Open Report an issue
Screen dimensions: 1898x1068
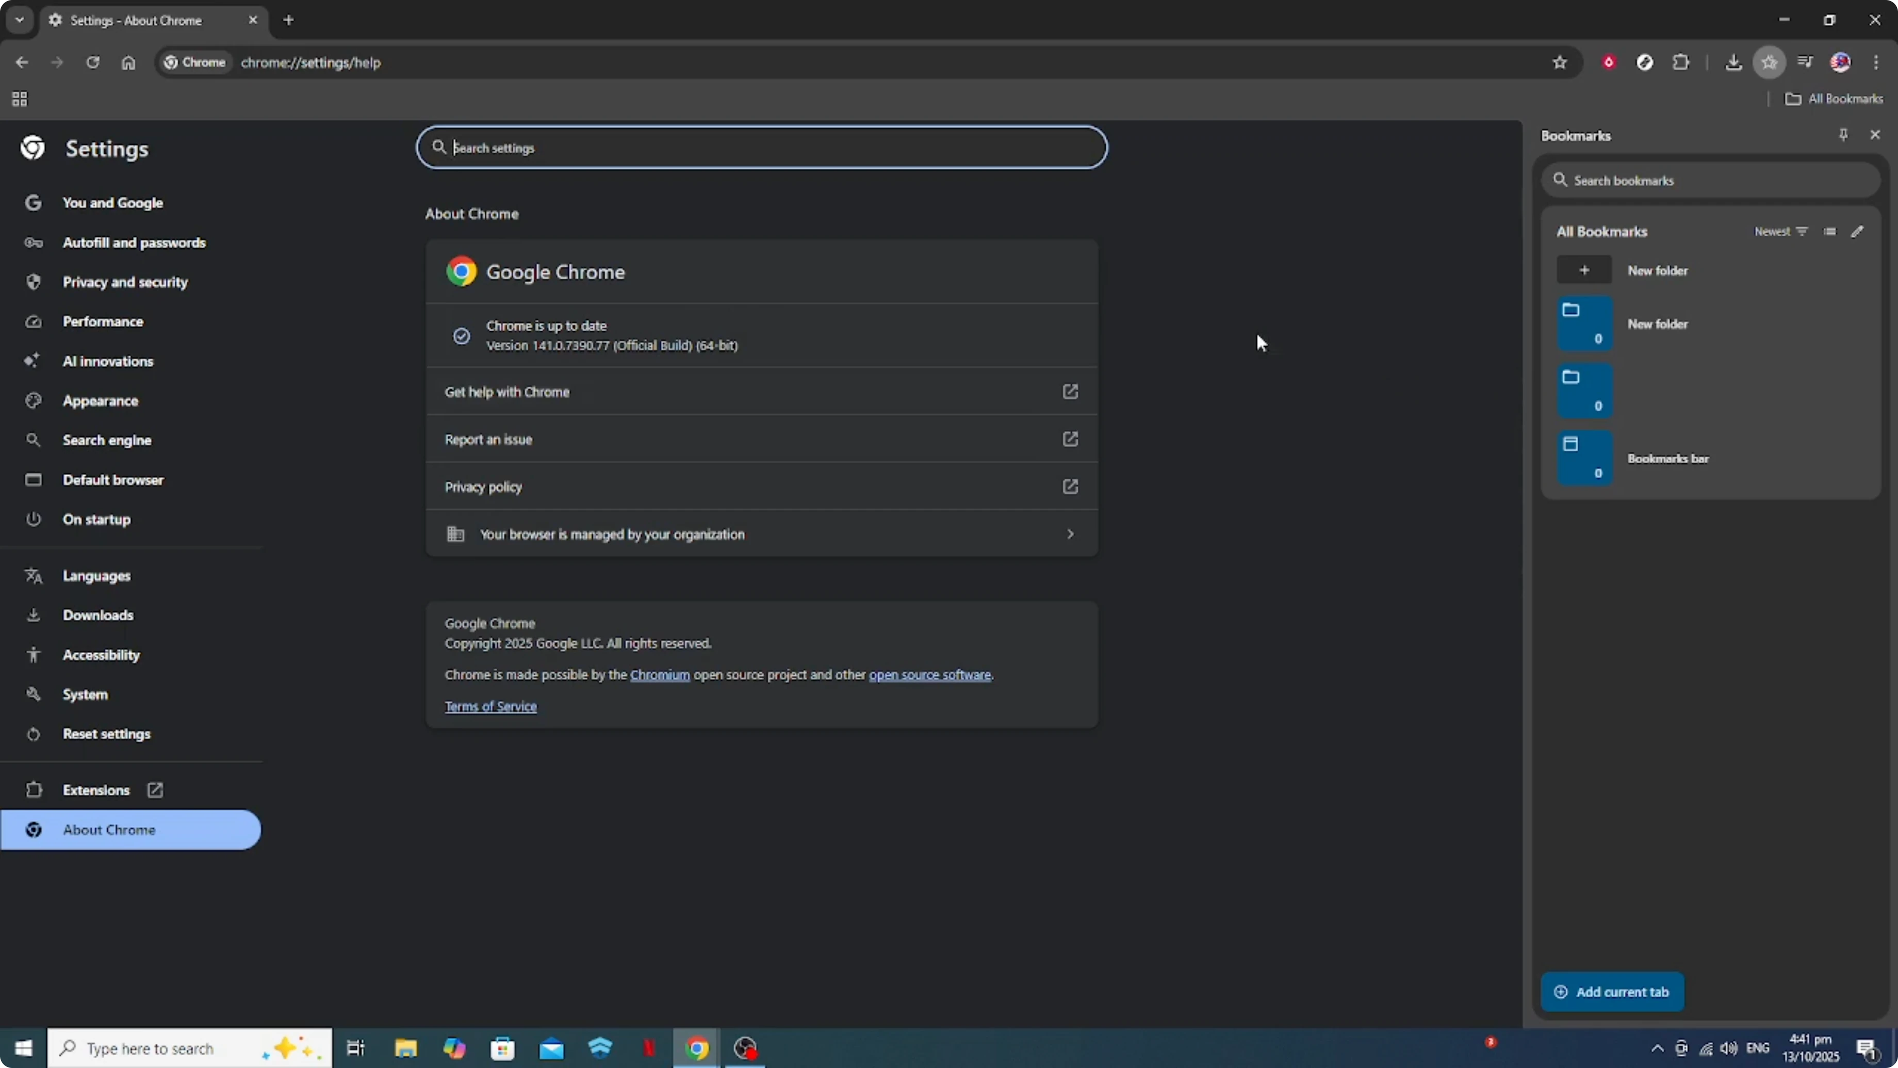point(762,439)
